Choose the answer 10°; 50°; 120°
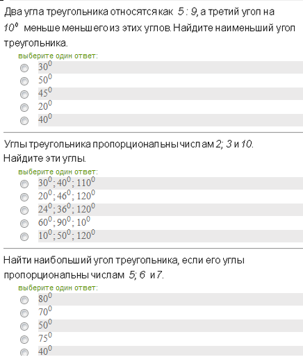Viewport: 303px width, 357px height. pyautogui.click(x=24, y=237)
